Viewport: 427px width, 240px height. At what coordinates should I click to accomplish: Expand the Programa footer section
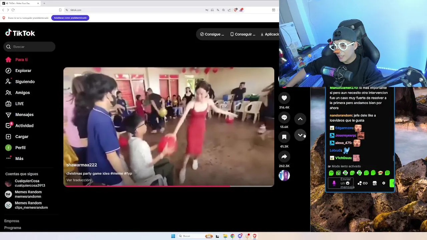tap(13, 228)
